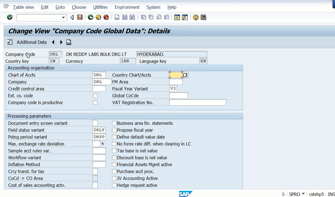
Task: Click the green Back arrow icon
Action: point(90,18)
